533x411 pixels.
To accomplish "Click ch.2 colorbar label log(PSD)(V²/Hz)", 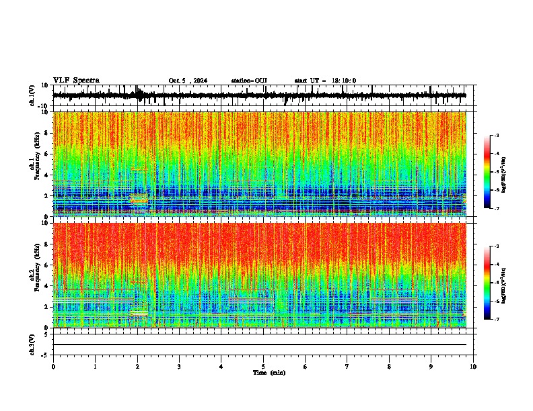I will (504, 285).
